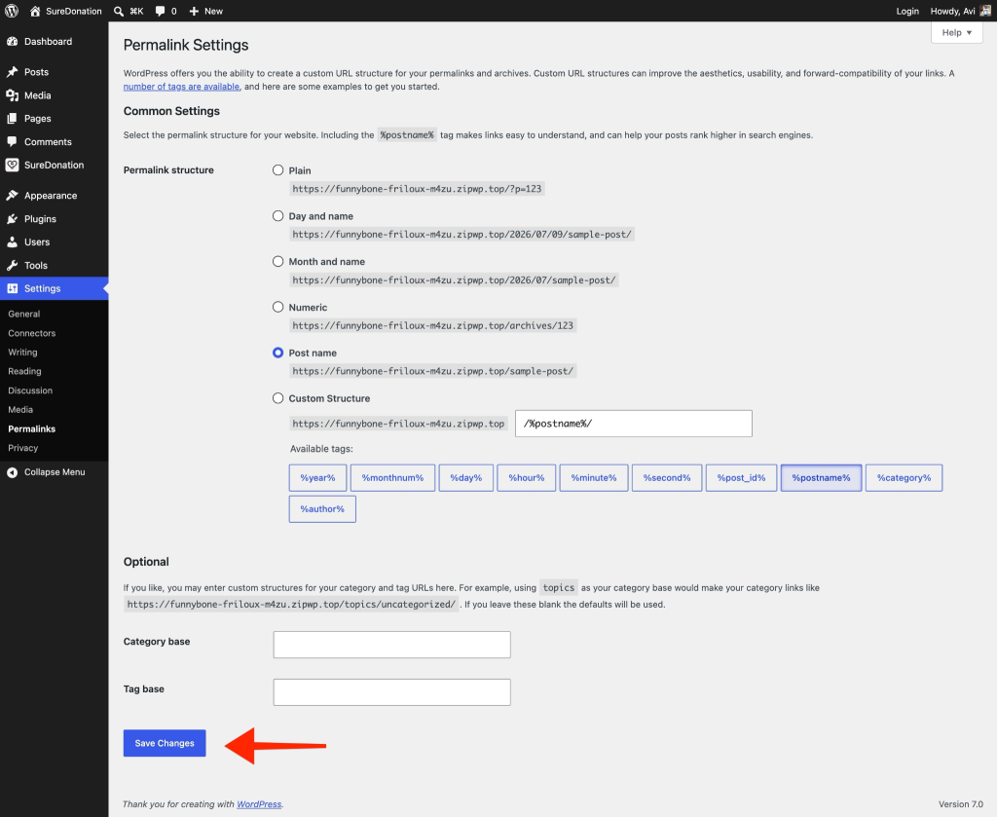Click the Dashboard gauge icon

click(x=12, y=41)
